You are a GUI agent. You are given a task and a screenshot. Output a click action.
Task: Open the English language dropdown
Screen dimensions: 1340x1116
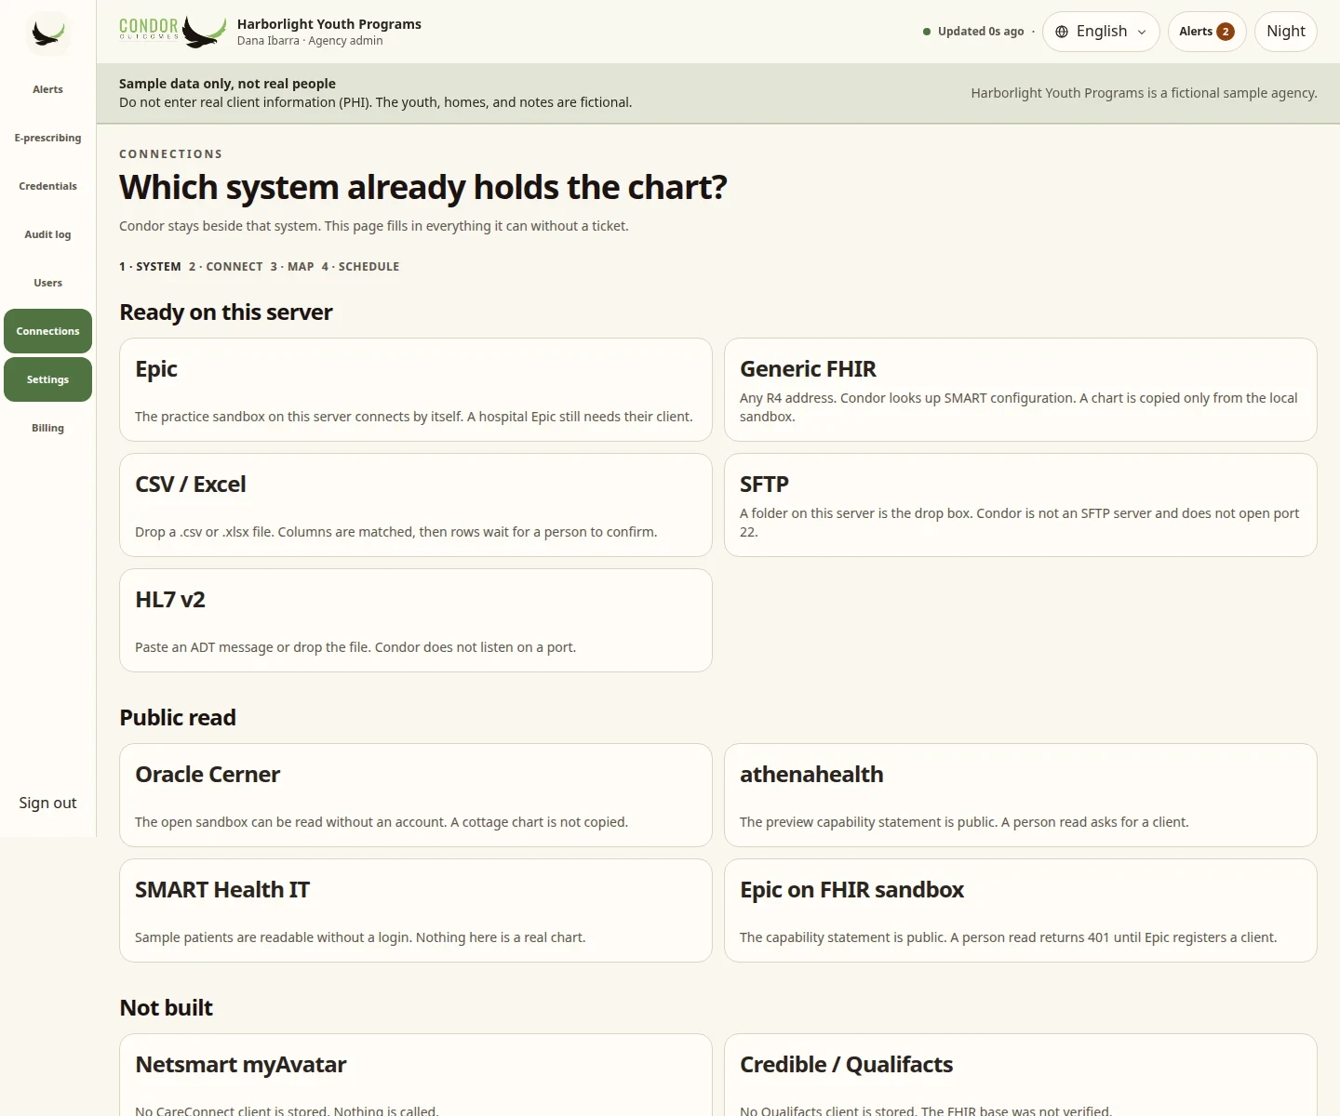click(1101, 32)
